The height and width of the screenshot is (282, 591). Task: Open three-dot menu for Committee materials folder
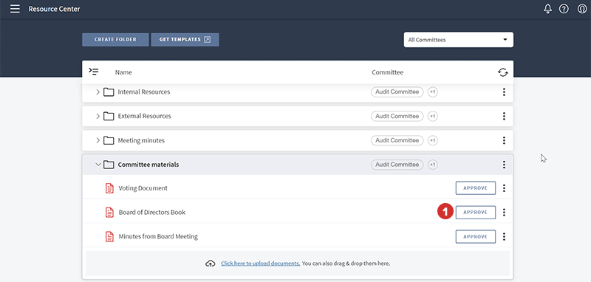504,165
